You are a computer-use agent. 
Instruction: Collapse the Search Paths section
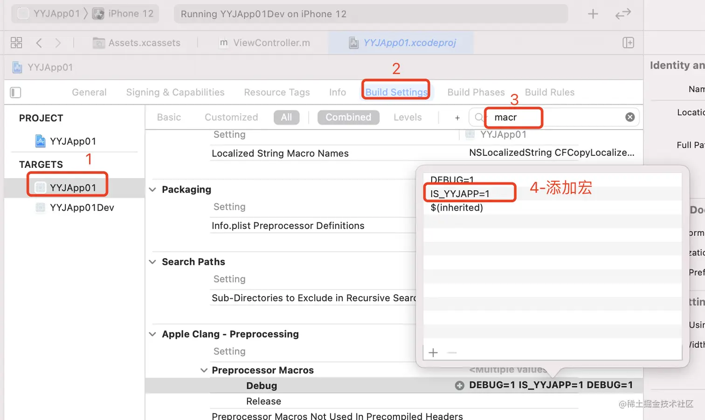[152, 262]
